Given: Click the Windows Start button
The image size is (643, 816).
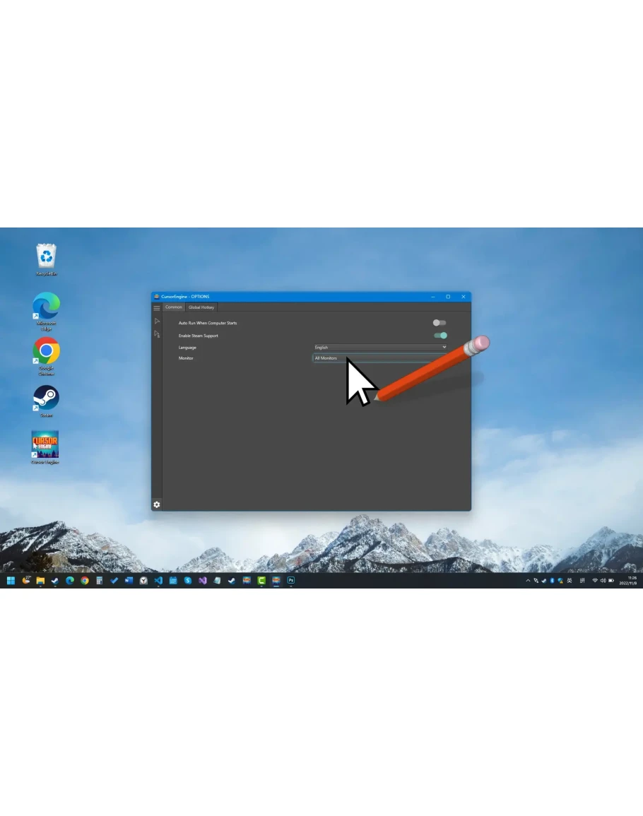Looking at the screenshot, I should click(x=11, y=581).
